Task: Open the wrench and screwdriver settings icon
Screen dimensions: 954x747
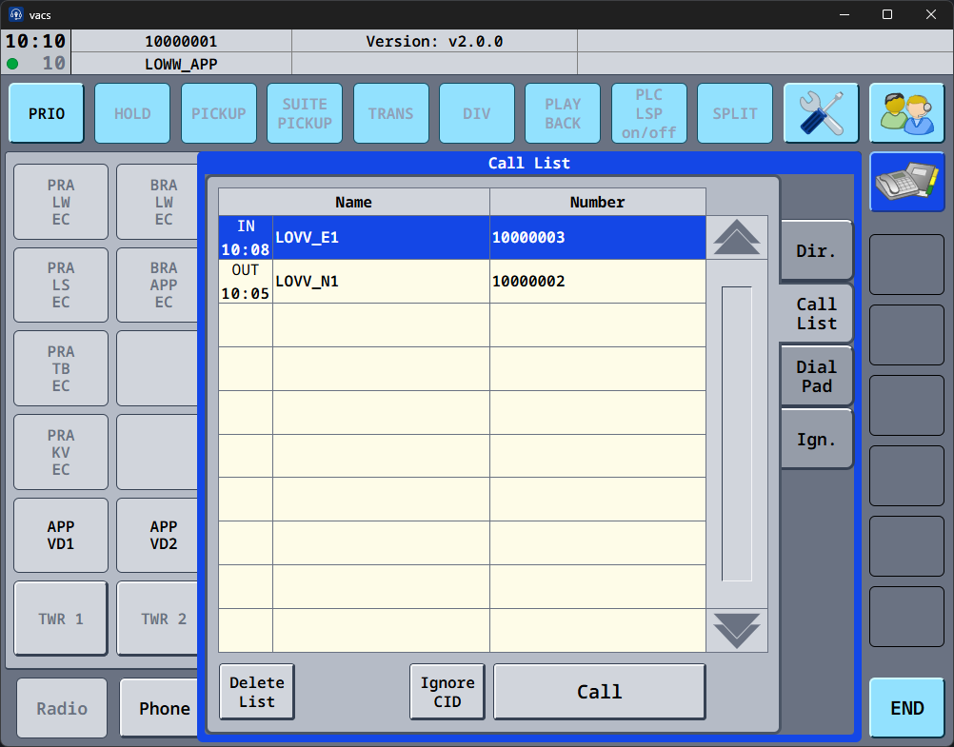Action: click(x=821, y=113)
